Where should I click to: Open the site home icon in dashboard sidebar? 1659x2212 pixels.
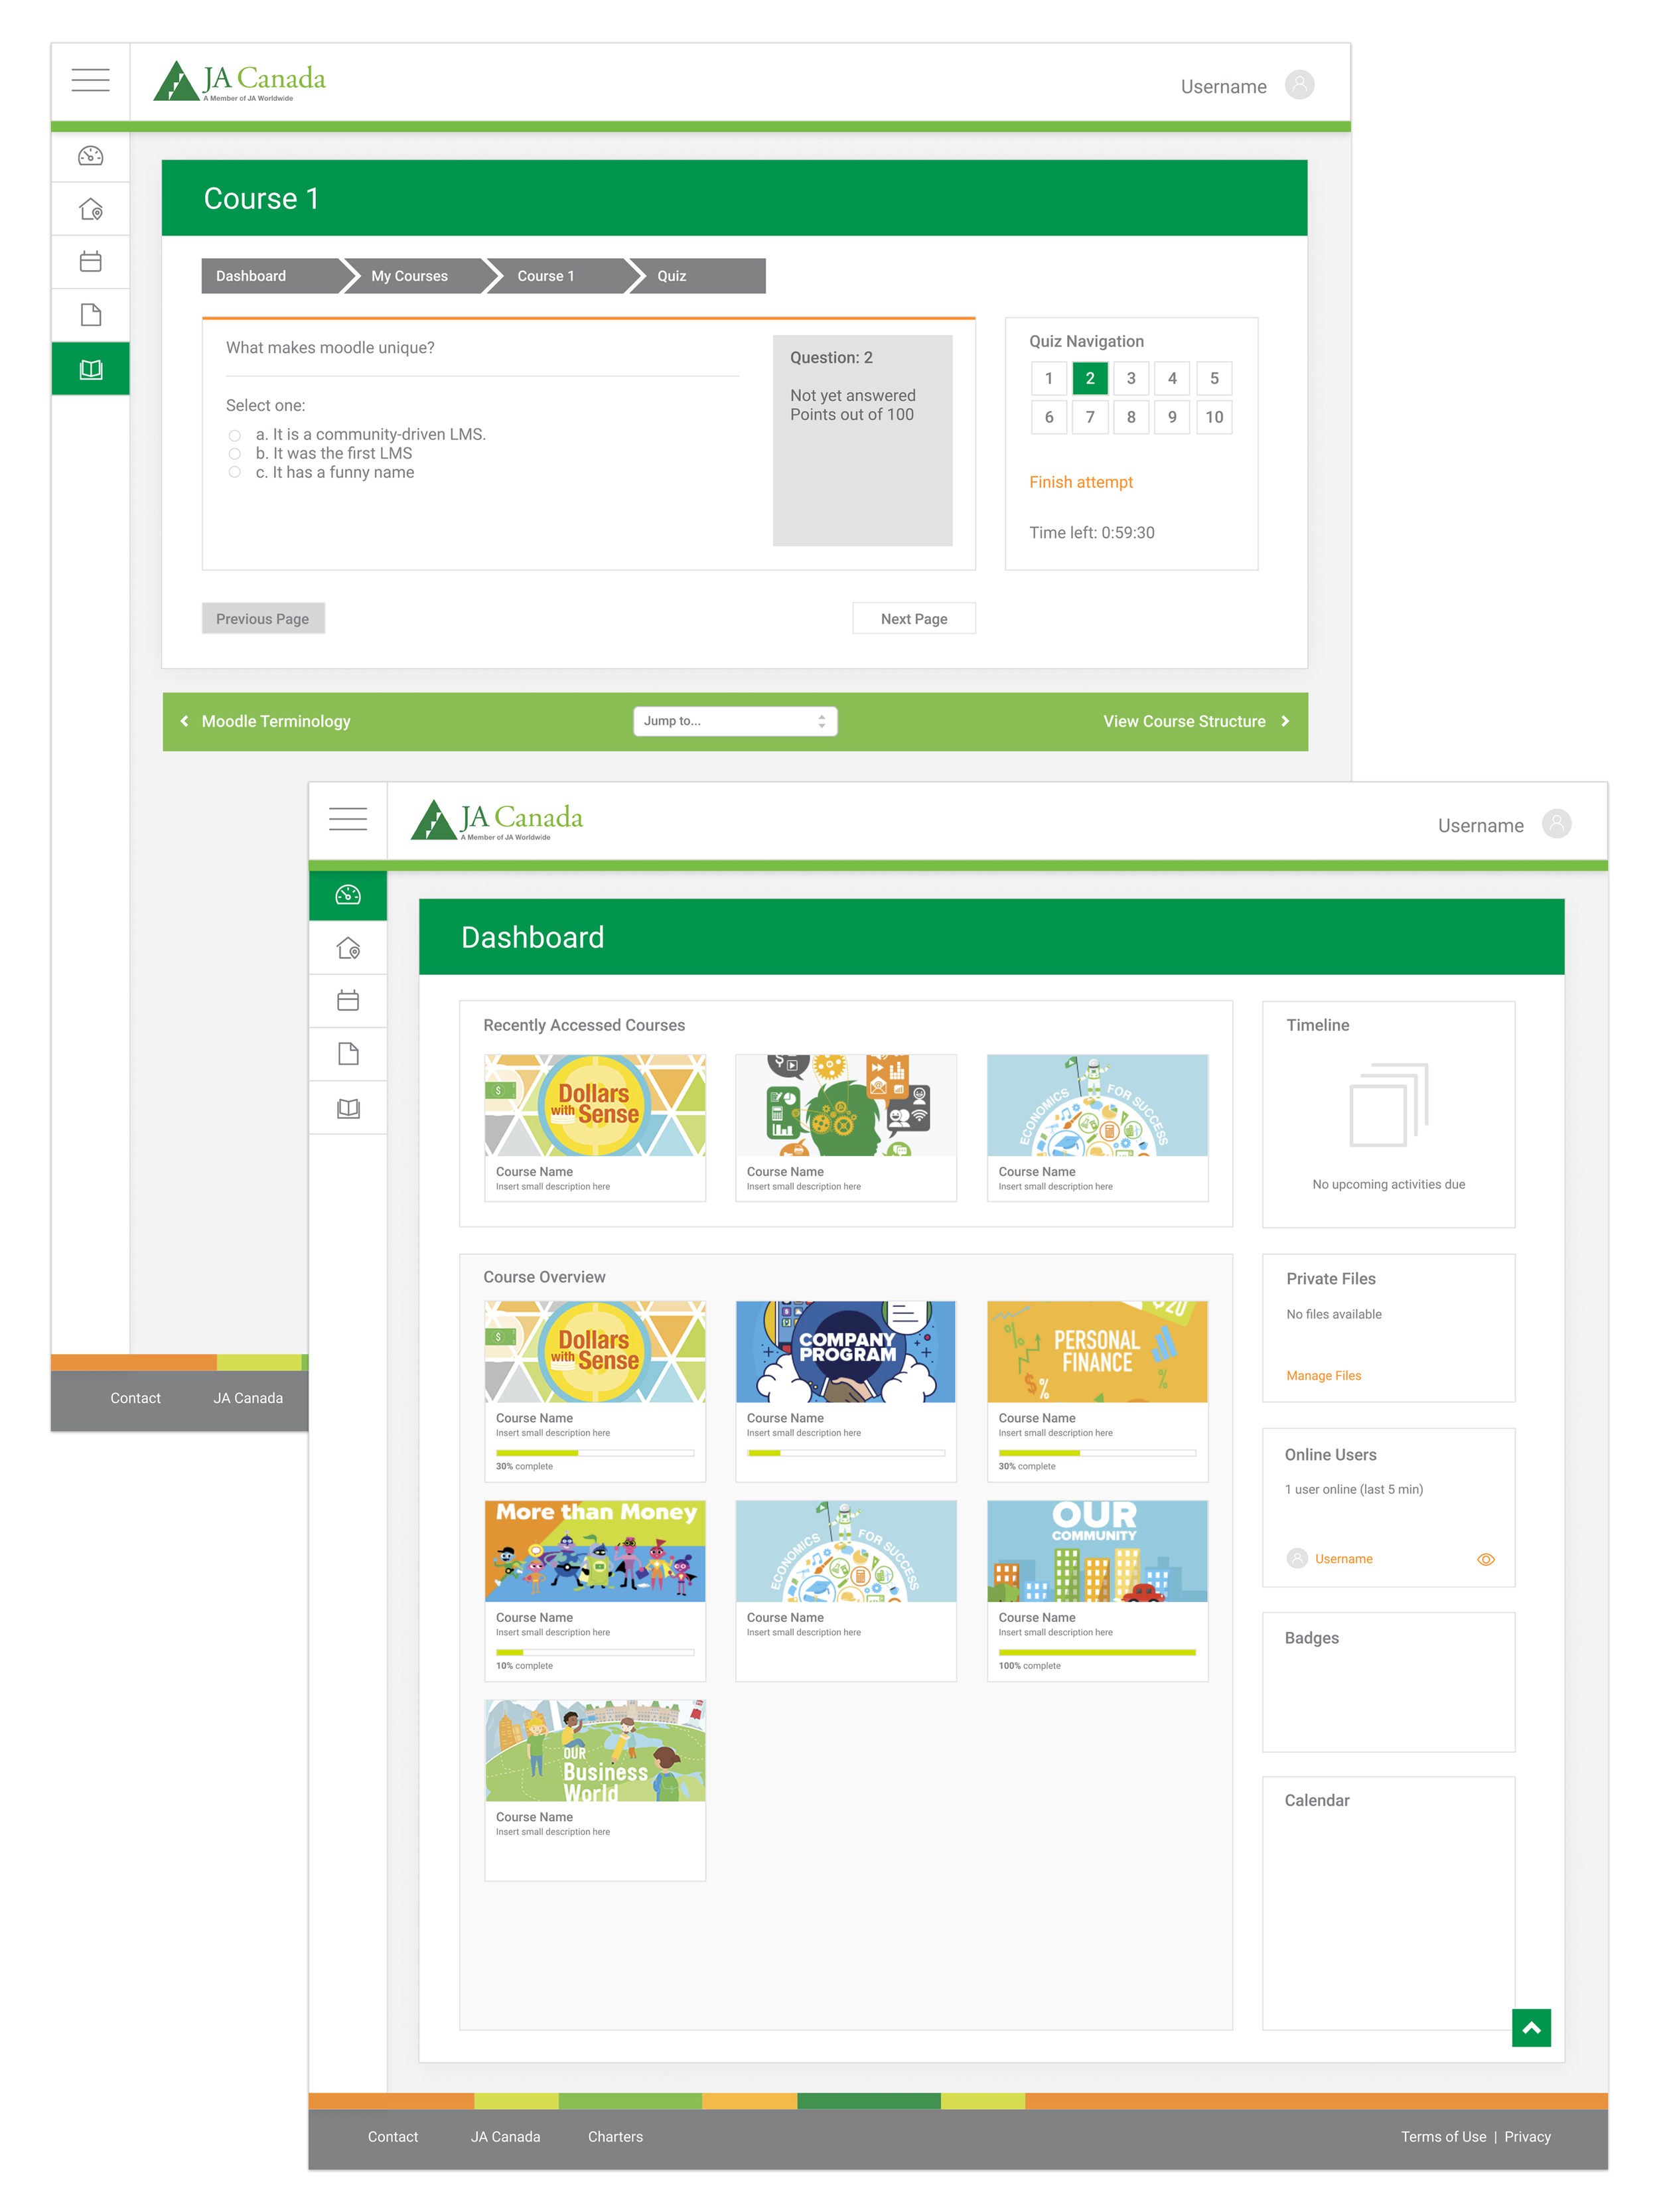click(x=348, y=948)
